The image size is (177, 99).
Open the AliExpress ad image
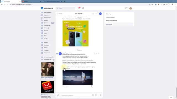[x=48, y=87]
